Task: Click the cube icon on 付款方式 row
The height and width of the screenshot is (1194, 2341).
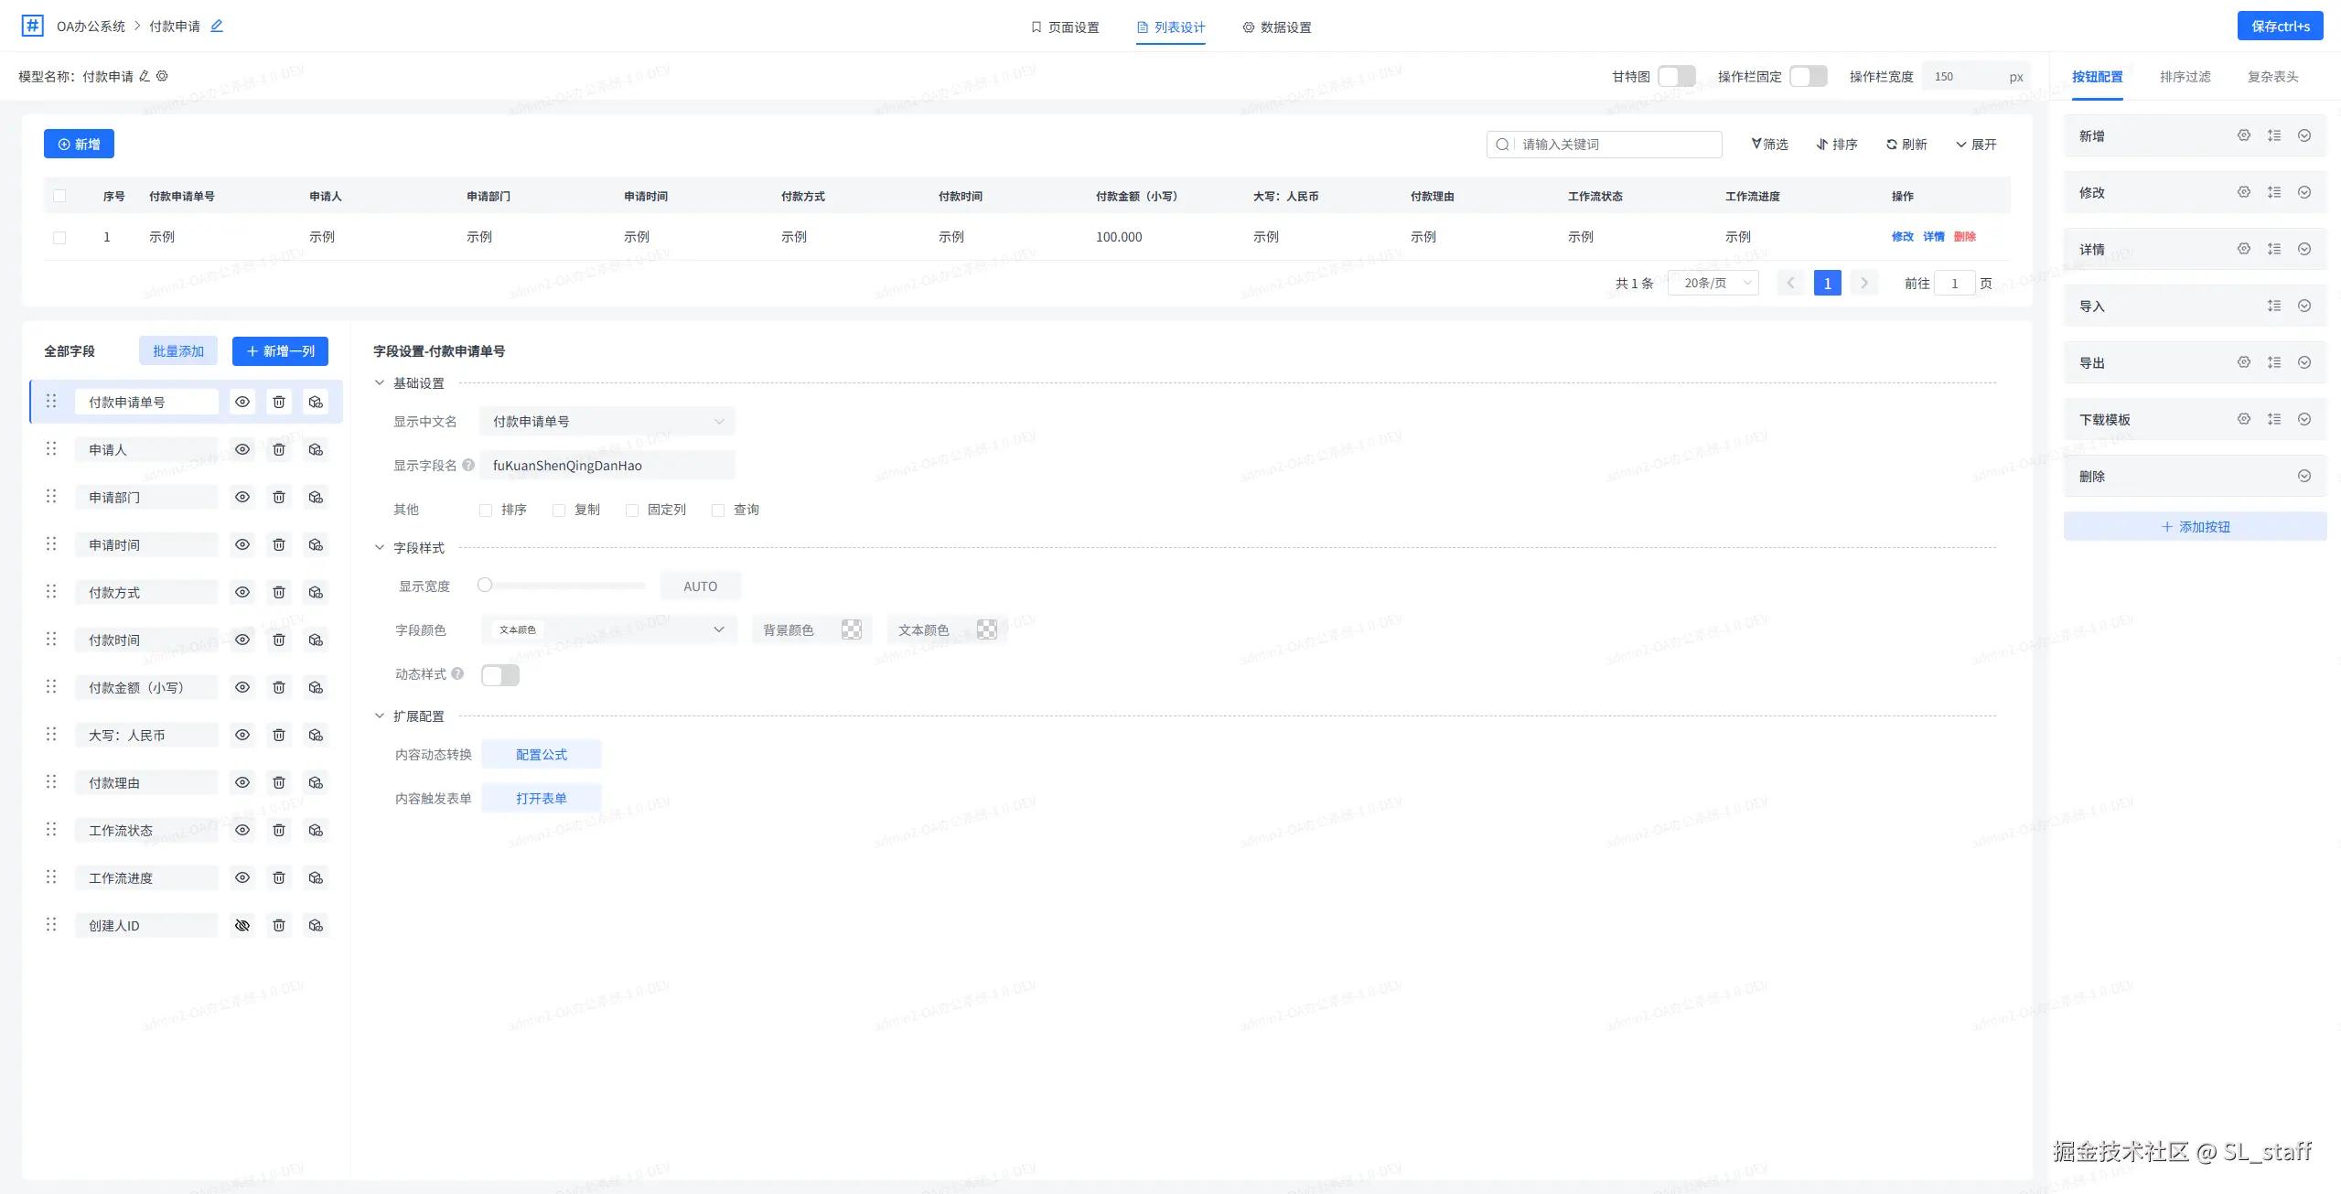Action: point(316,592)
